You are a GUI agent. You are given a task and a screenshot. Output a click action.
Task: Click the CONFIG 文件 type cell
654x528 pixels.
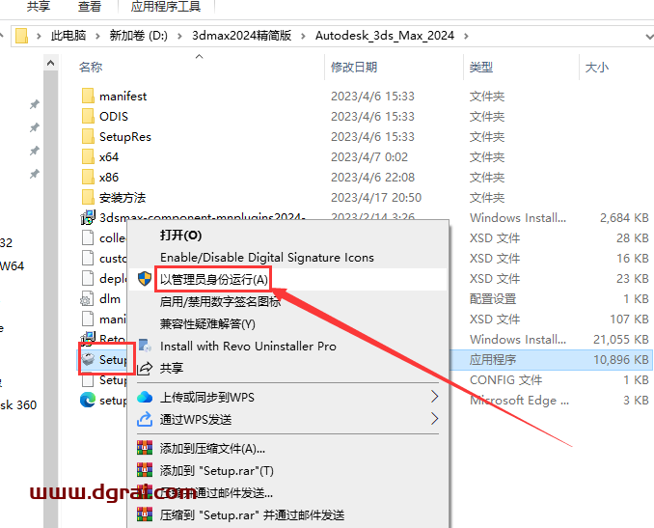click(x=505, y=379)
